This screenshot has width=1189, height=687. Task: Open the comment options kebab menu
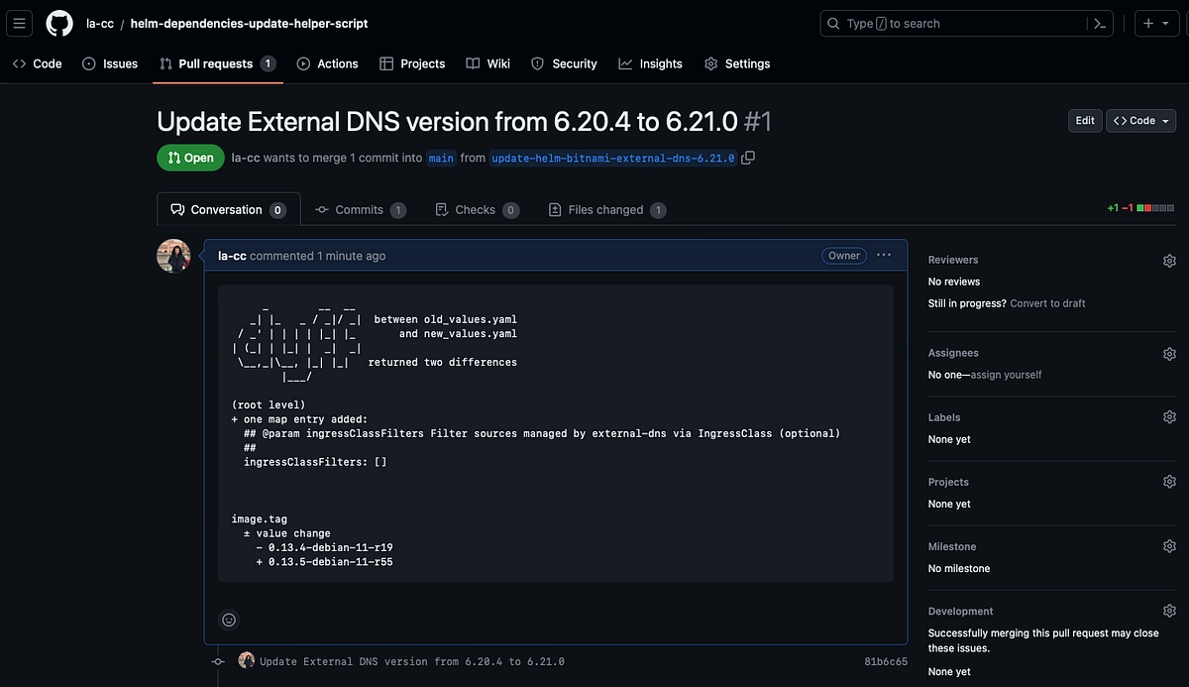883,255
